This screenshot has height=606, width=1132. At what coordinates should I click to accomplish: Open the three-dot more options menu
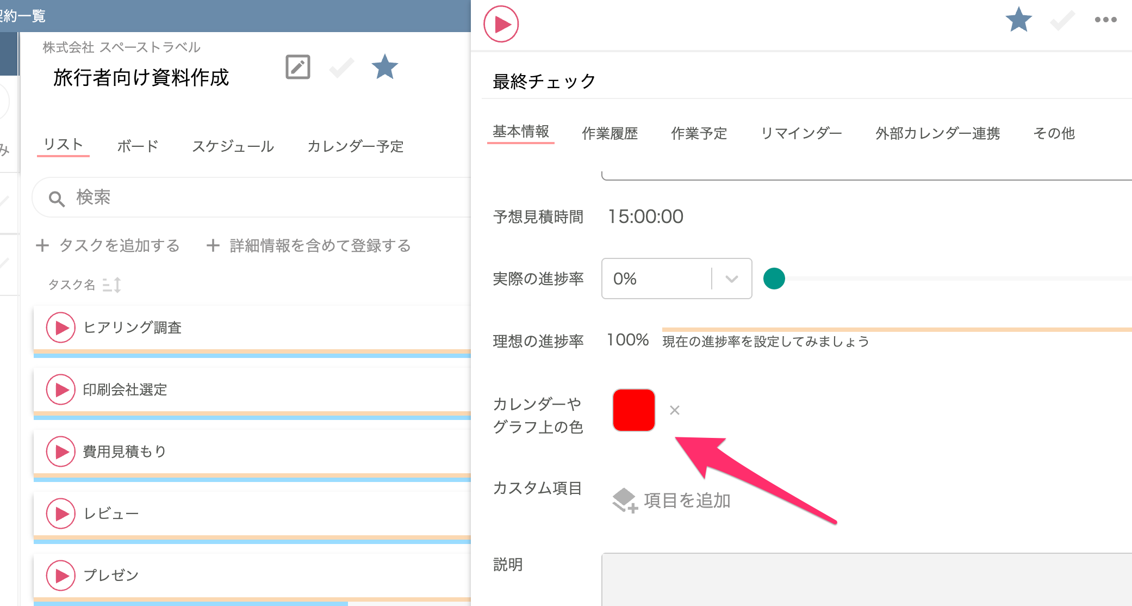[1105, 20]
